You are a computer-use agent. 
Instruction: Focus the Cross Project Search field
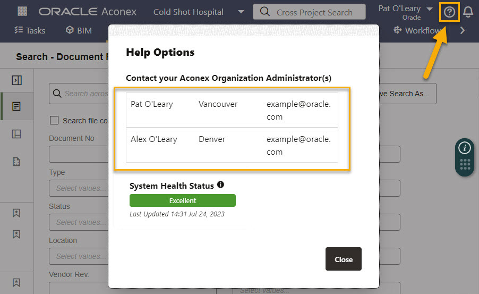[x=309, y=12]
